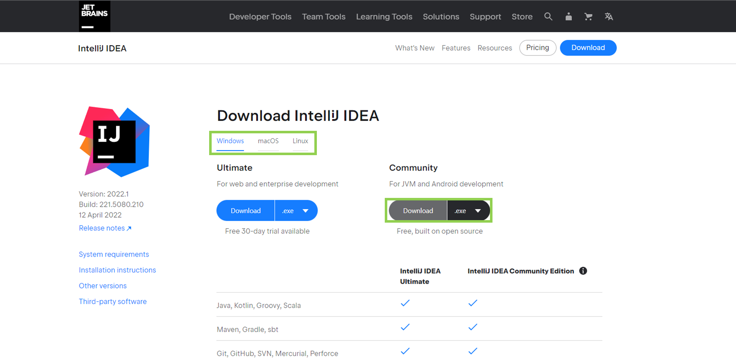Open the What's New link
The image size is (736, 361).
point(415,48)
